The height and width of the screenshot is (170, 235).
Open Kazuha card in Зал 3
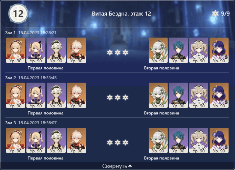[77, 140]
